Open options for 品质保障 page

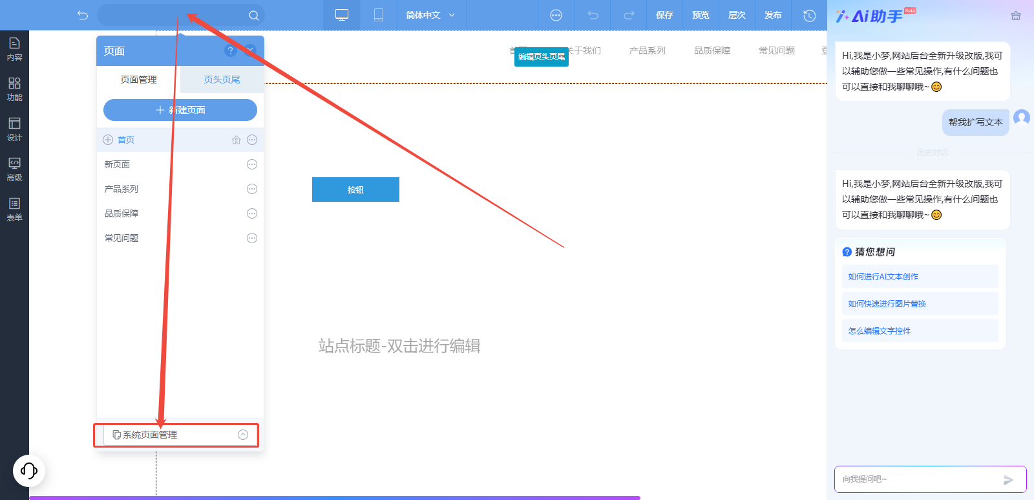(x=252, y=213)
